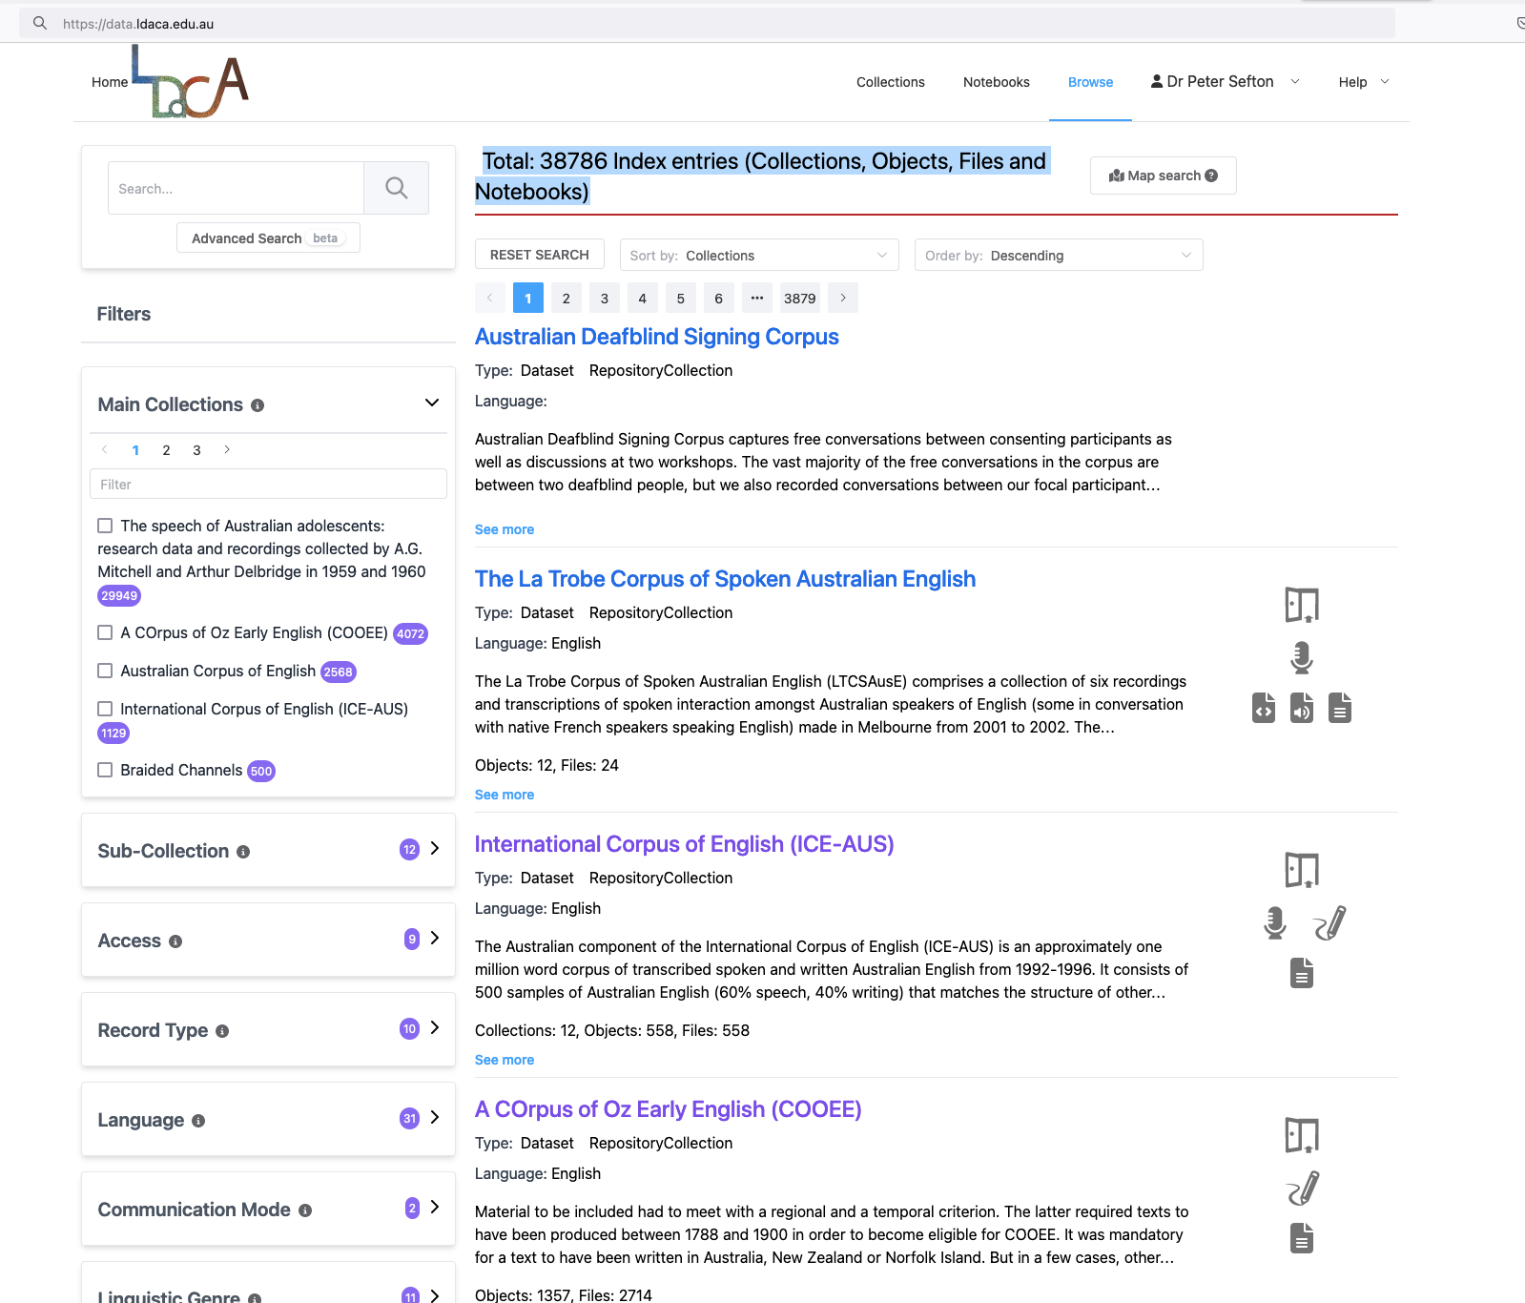Click the Access filter info icon
The image size is (1525, 1303).
tap(175, 941)
